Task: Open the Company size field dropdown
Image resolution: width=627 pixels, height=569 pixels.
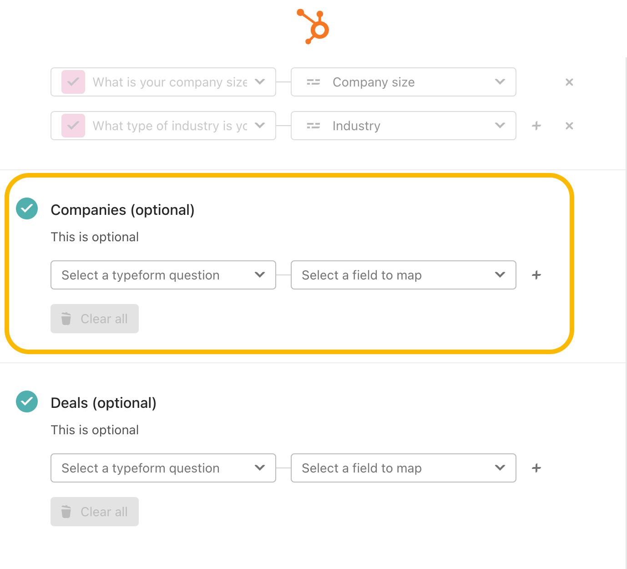Action: coord(404,82)
